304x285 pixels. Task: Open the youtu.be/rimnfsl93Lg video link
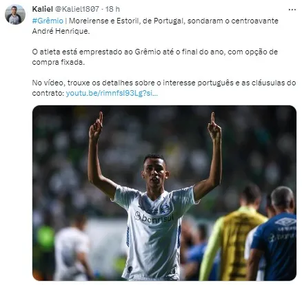click(x=112, y=94)
